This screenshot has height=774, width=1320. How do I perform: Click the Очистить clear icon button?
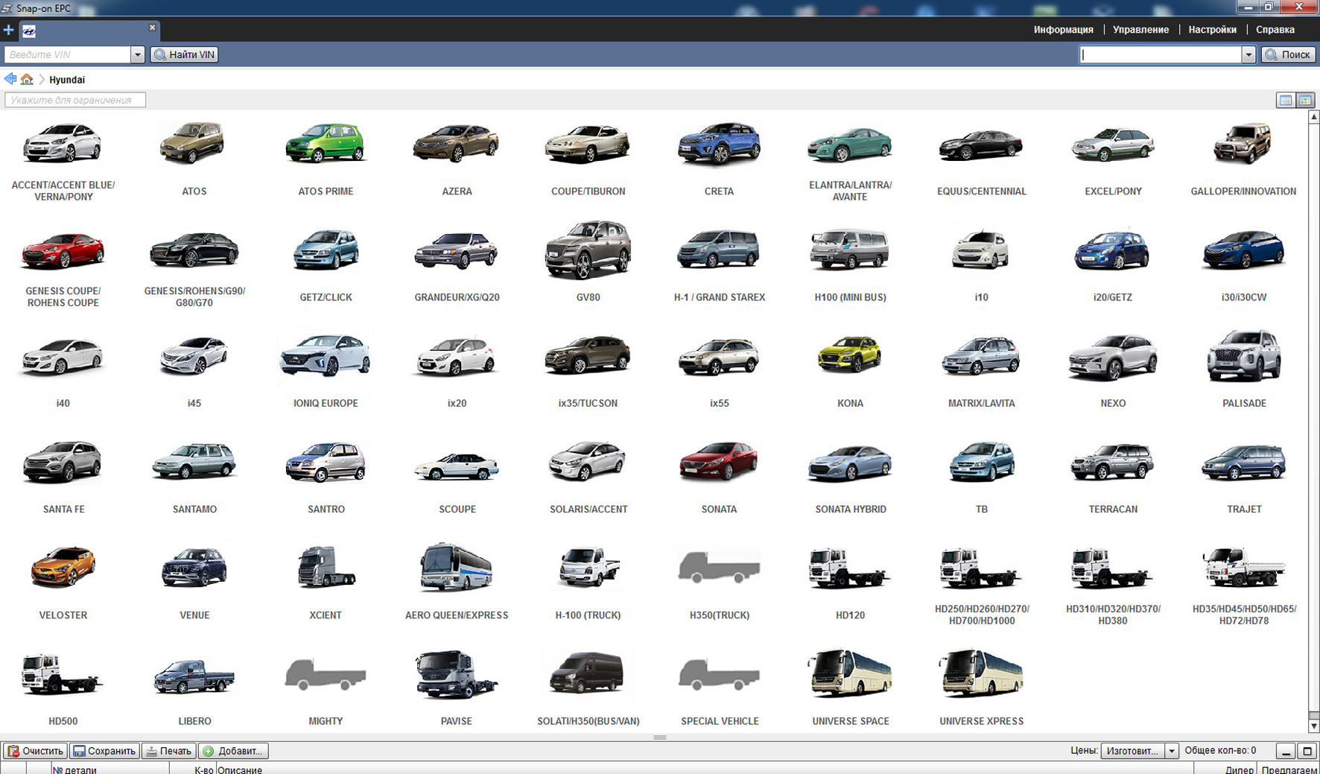(36, 751)
